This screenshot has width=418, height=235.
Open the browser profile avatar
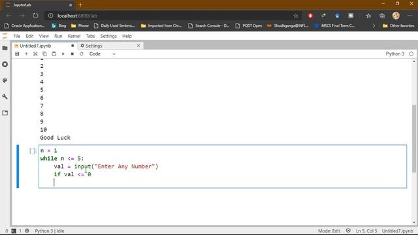396,16
